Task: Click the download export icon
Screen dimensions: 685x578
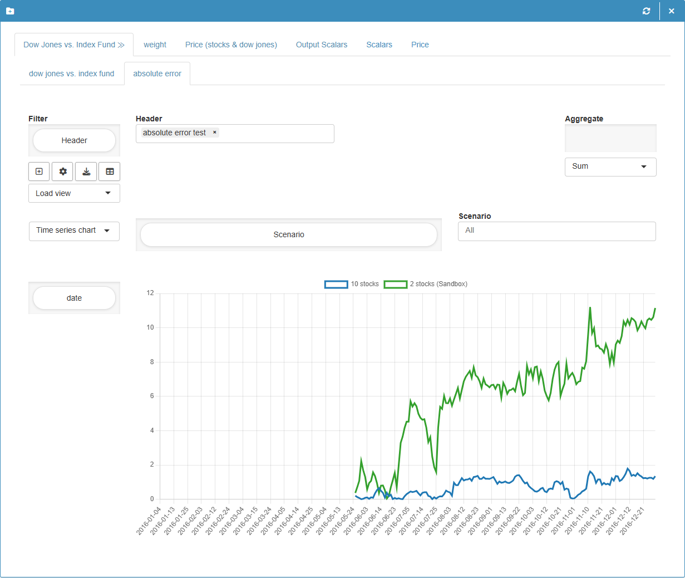Action: click(x=86, y=172)
